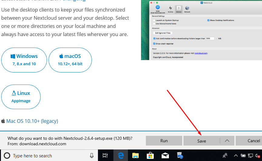Launch Microsoft Store from the taskbar
262x161 pixels.
click(150, 156)
